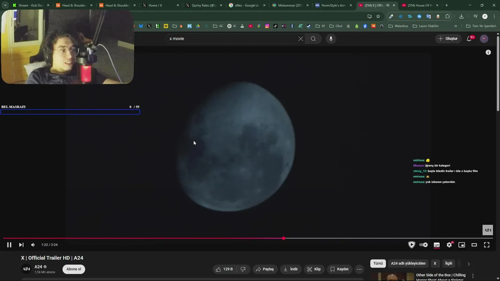
Task: Open the Instagram bookmark icon
Action: (267, 26)
